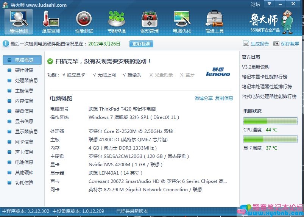304x217 pixels.
Task: Click the Windows 7 旗舰版 OS text
Action: (134, 117)
